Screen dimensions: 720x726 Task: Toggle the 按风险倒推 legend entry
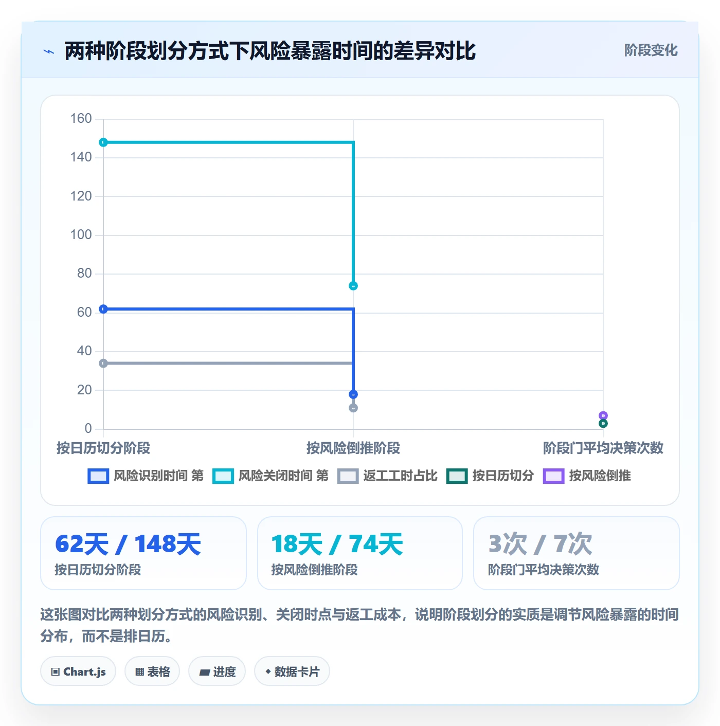click(x=587, y=476)
